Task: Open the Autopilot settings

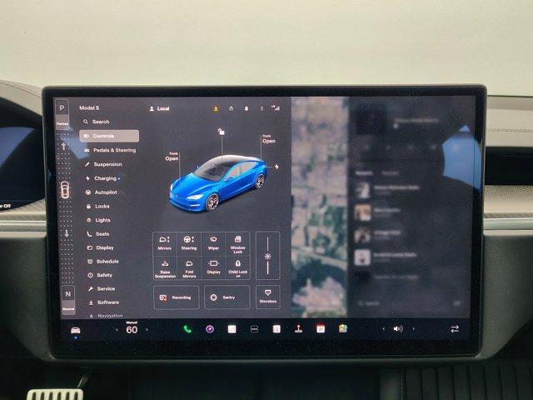Action: coord(101,192)
